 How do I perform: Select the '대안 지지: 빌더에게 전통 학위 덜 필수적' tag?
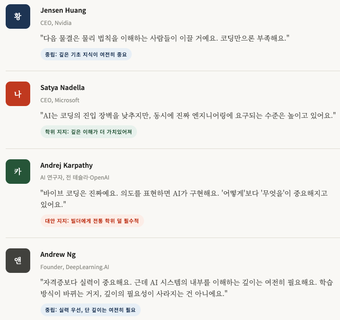pyautogui.click(x=92, y=221)
